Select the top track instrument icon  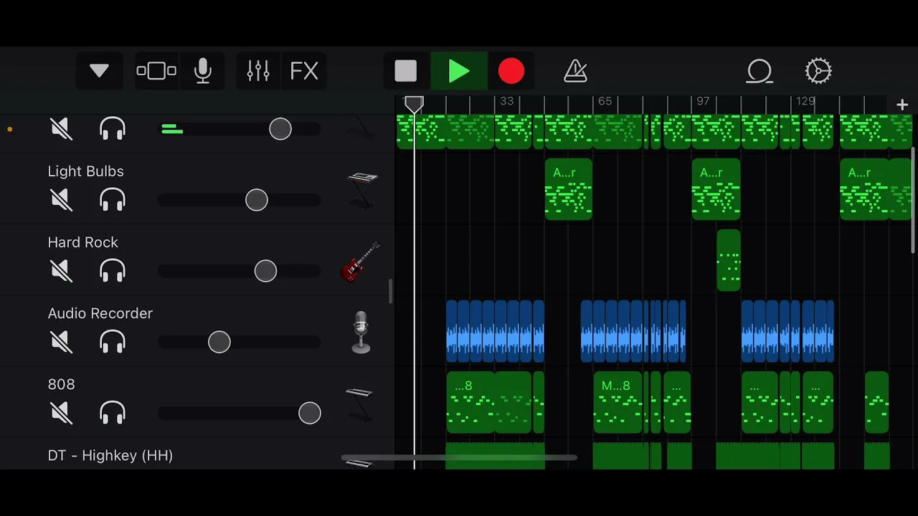361,129
